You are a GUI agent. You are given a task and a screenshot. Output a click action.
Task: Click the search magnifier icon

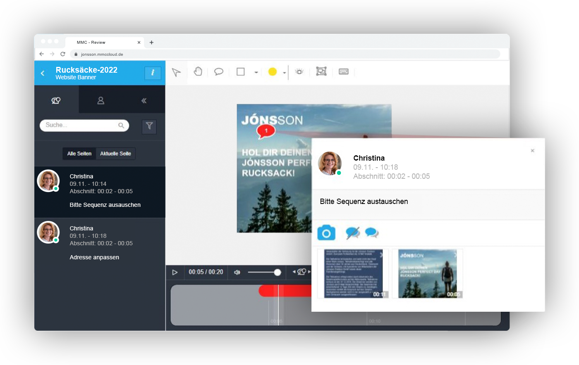pos(121,125)
